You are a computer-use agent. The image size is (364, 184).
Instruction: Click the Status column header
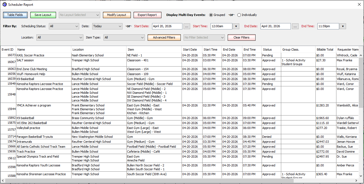267,50
